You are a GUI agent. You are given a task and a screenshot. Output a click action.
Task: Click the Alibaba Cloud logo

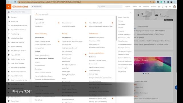(20, 7)
